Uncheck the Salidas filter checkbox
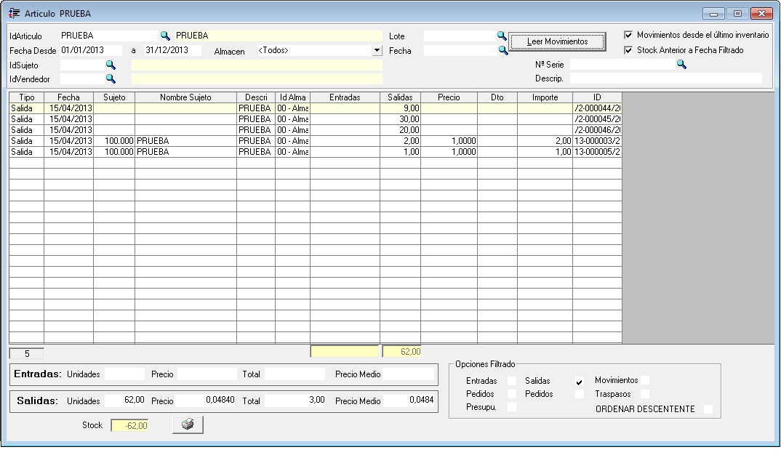The height and width of the screenshot is (471, 781). (x=580, y=381)
